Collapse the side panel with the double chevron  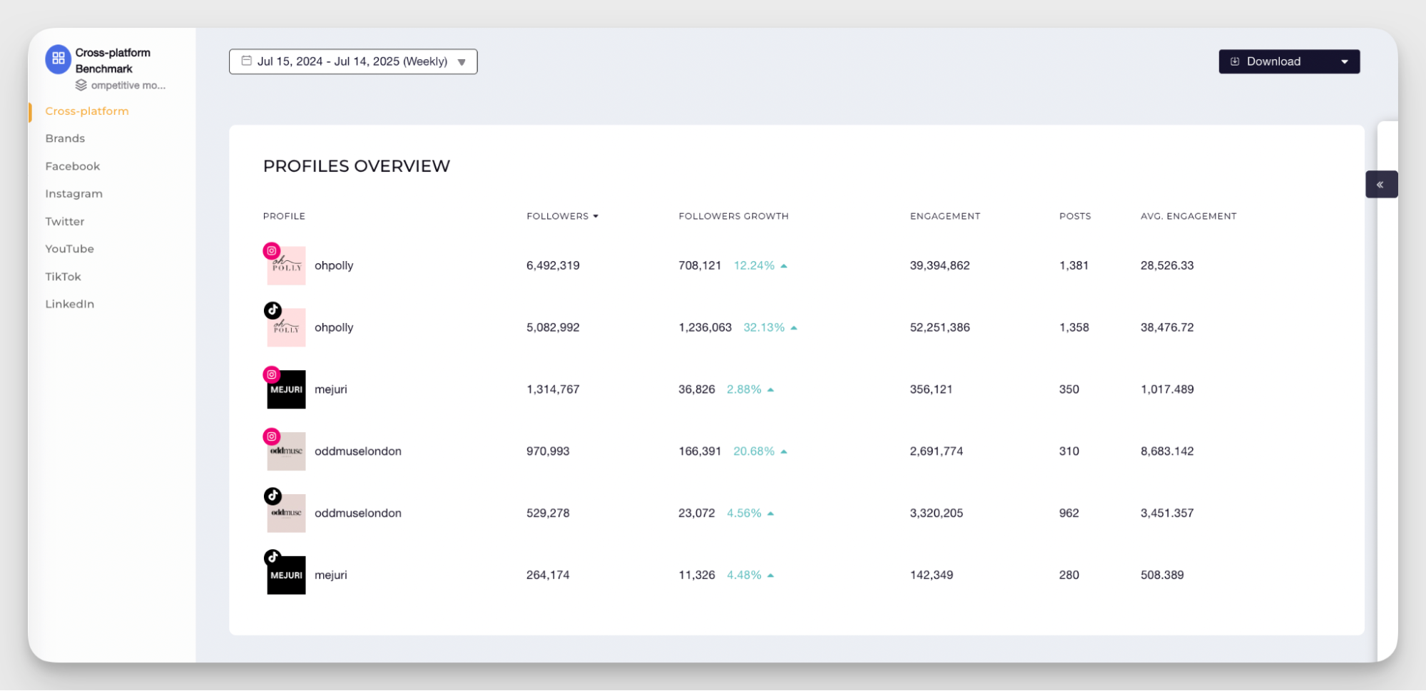point(1380,185)
